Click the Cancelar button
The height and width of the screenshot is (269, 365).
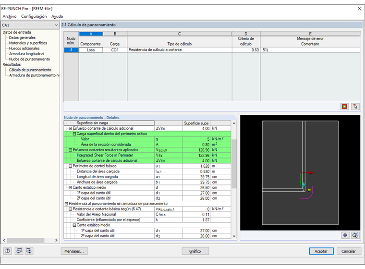click(x=349, y=251)
